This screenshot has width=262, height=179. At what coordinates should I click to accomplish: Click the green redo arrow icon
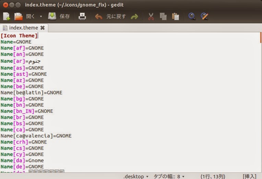click(134, 16)
